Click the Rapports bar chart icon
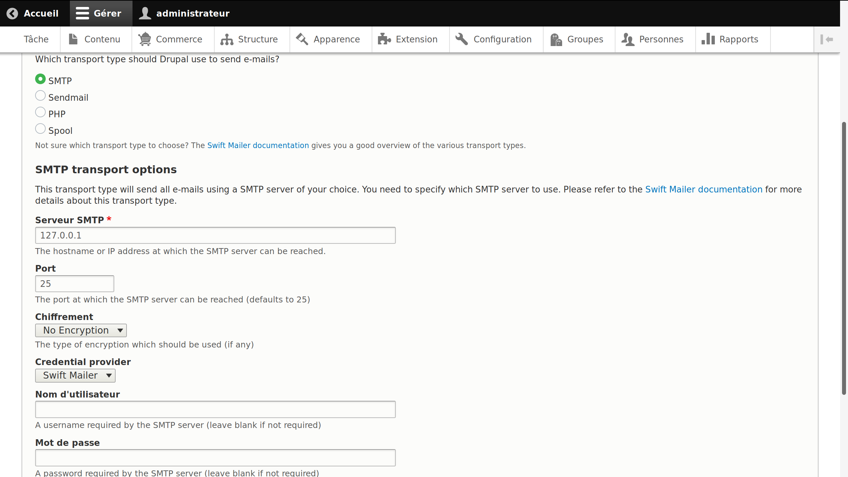Image resolution: width=848 pixels, height=477 pixels. (x=708, y=39)
